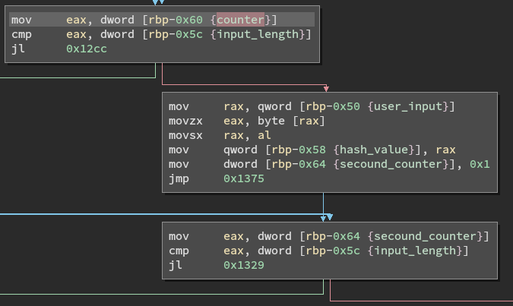Viewport: 513px width, 306px height.
Task: Click the immediate value 0x1
Action: [x=480, y=164]
